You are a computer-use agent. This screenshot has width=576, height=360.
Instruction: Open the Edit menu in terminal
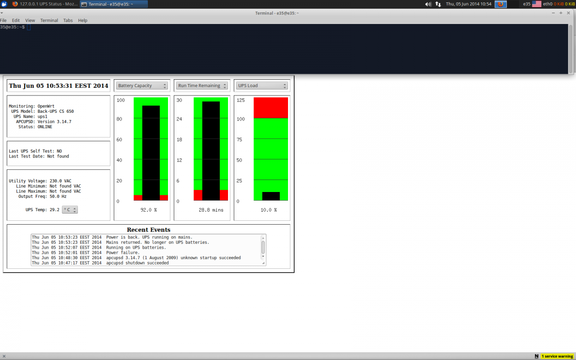click(16, 21)
